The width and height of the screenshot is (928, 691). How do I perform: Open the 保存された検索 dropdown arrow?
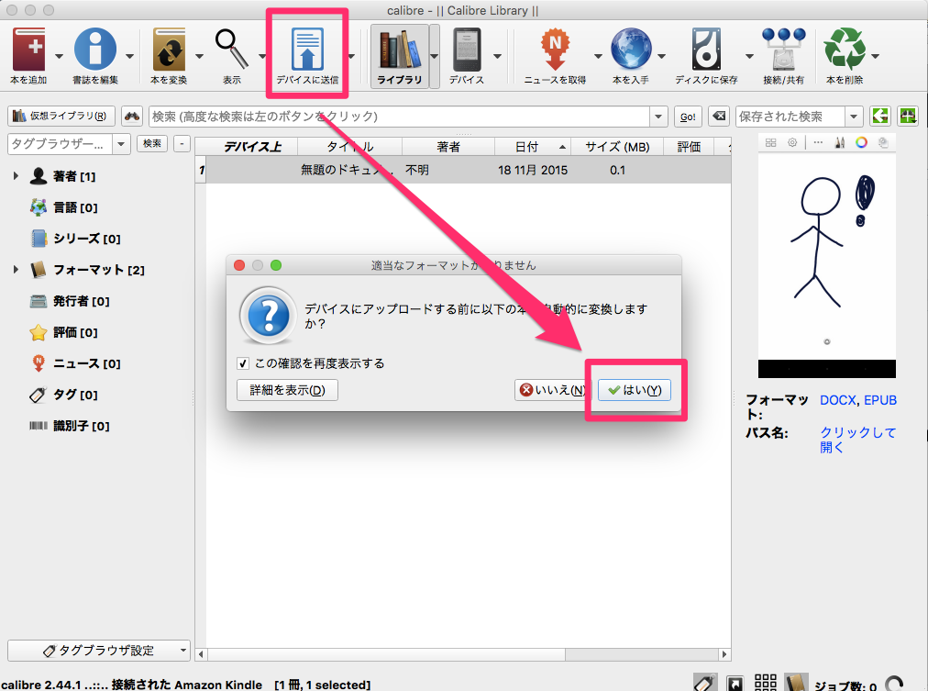coord(854,117)
